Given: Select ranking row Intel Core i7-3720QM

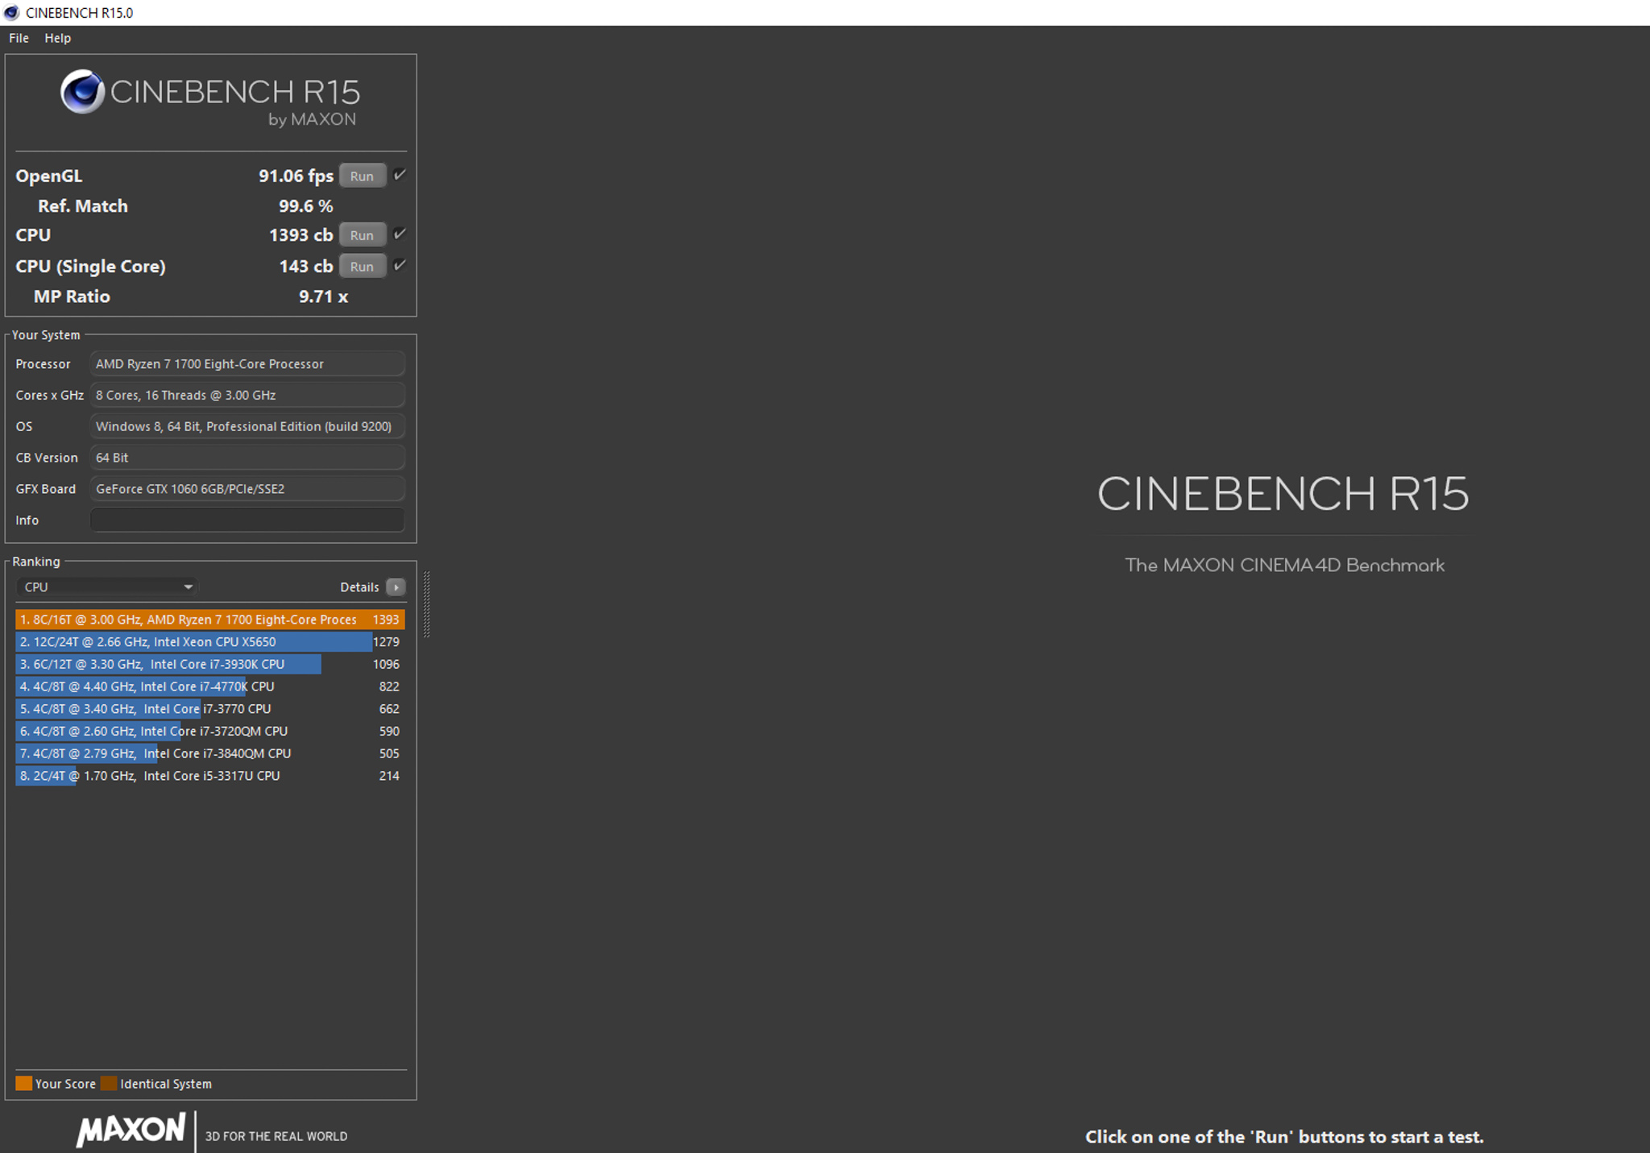Looking at the screenshot, I should [209, 731].
